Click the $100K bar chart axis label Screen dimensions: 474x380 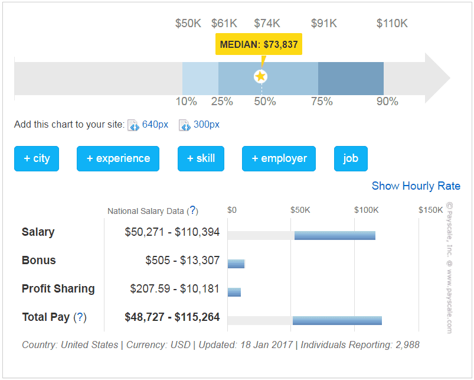(x=366, y=210)
